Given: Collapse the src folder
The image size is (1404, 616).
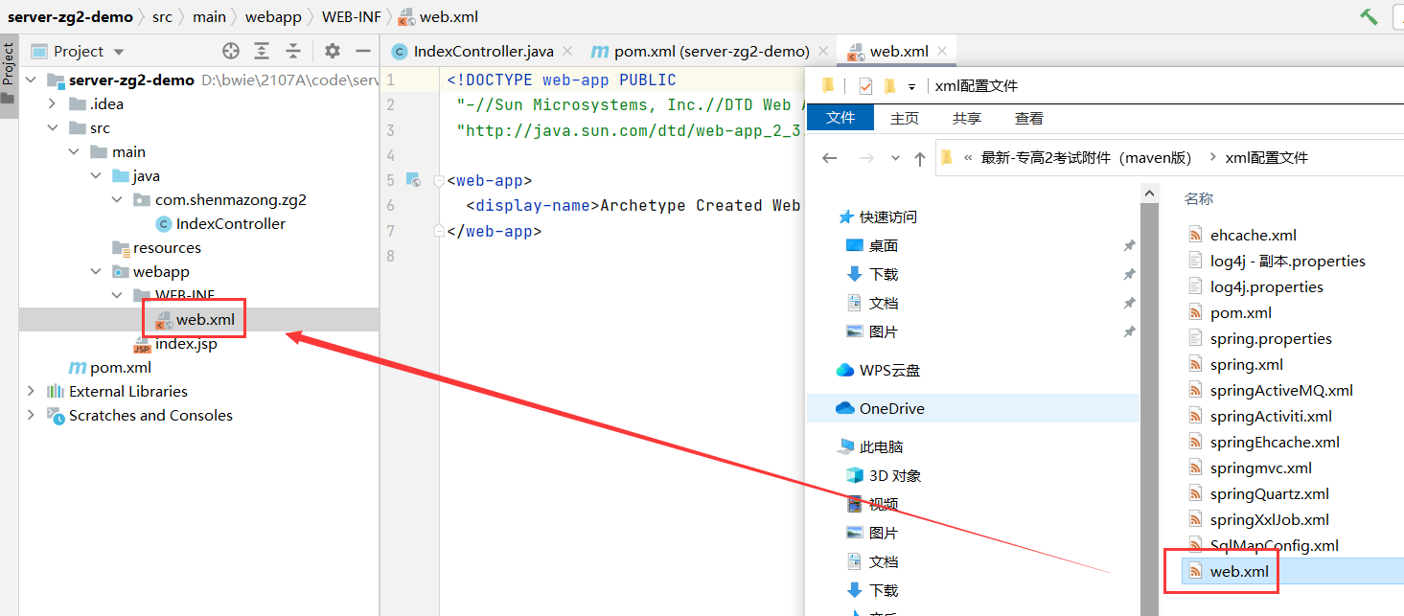Looking at the screenshot, I should point(54,128).
